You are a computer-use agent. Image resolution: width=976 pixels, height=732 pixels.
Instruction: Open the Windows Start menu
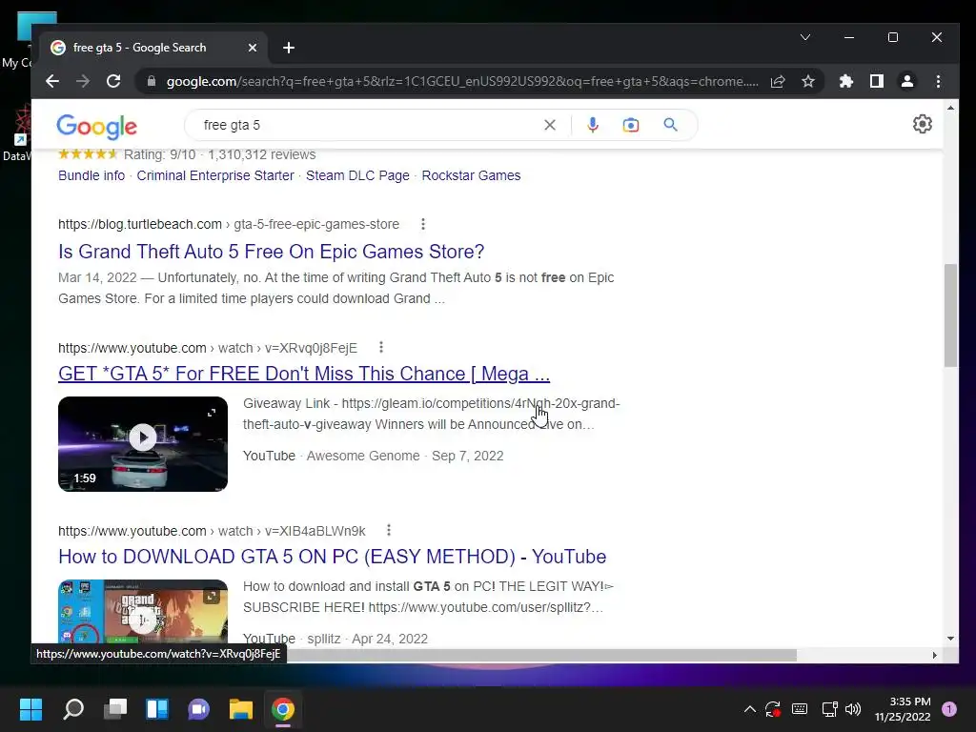coord(31,709)
